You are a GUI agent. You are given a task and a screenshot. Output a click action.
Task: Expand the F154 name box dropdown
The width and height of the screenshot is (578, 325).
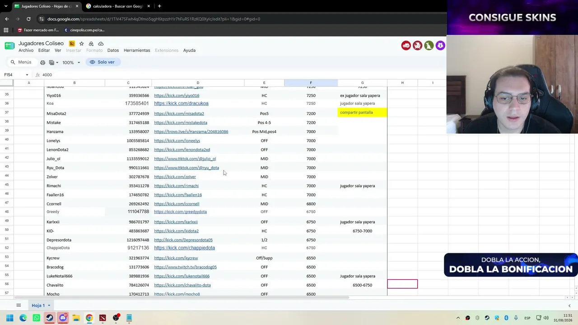27,75
